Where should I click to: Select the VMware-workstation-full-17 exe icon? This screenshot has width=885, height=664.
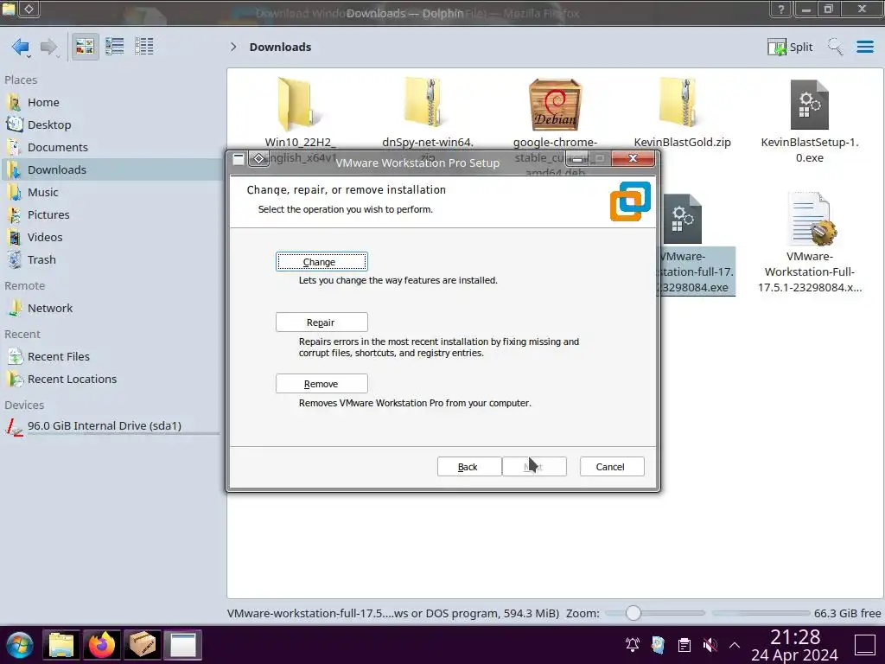click(683, 219)
